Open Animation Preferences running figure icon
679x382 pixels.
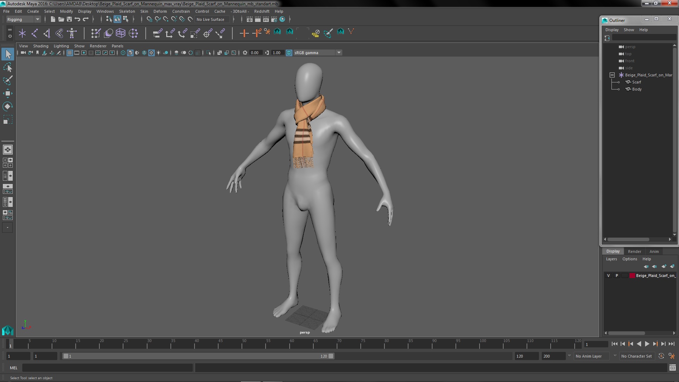672,356
